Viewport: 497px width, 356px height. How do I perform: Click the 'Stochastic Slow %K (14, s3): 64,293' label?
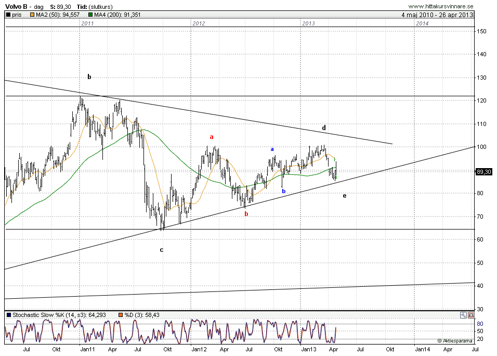(x=59, y=315)
